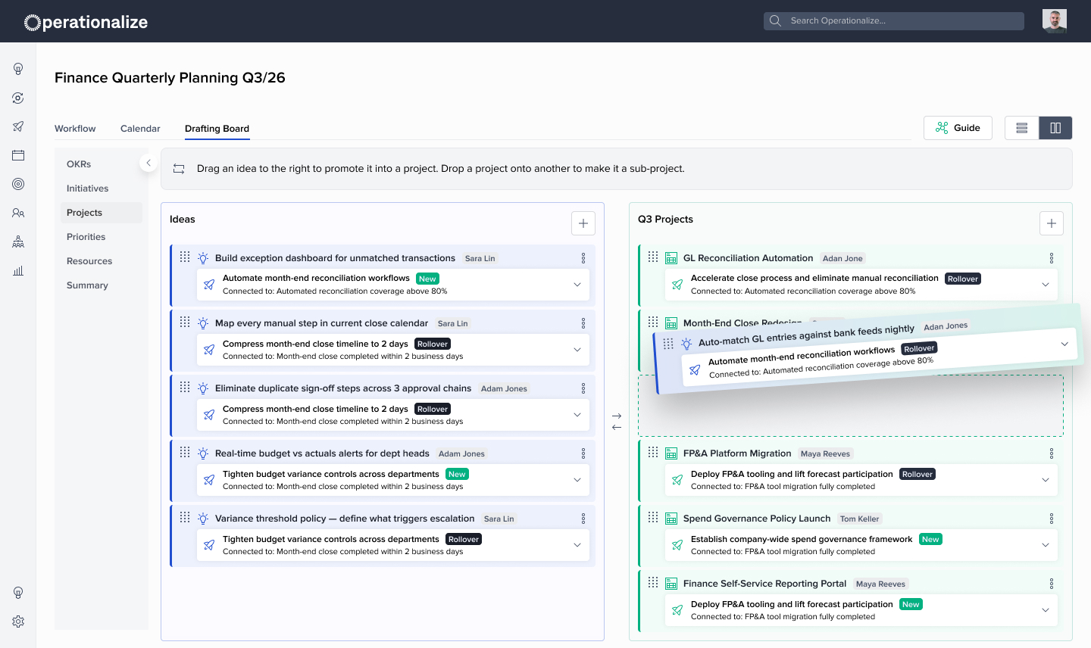Open more options for Eliminate duplicate sign-off steps idea
Screen dimensions: 1091x648
point(583,388)
